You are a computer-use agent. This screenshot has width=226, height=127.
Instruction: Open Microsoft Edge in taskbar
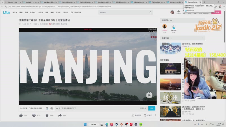tap(107, 124)
